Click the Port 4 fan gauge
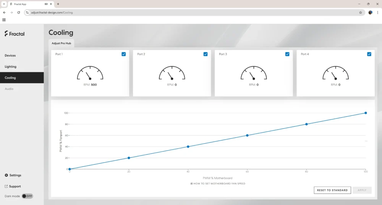Screen dimensions: 382x205 [x=336, y=73]
